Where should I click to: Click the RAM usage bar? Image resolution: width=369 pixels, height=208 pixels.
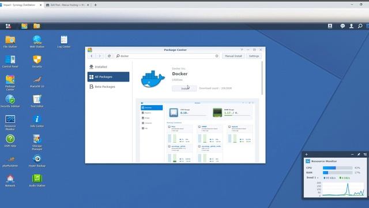pyautogui.click(x=337, y=173)
